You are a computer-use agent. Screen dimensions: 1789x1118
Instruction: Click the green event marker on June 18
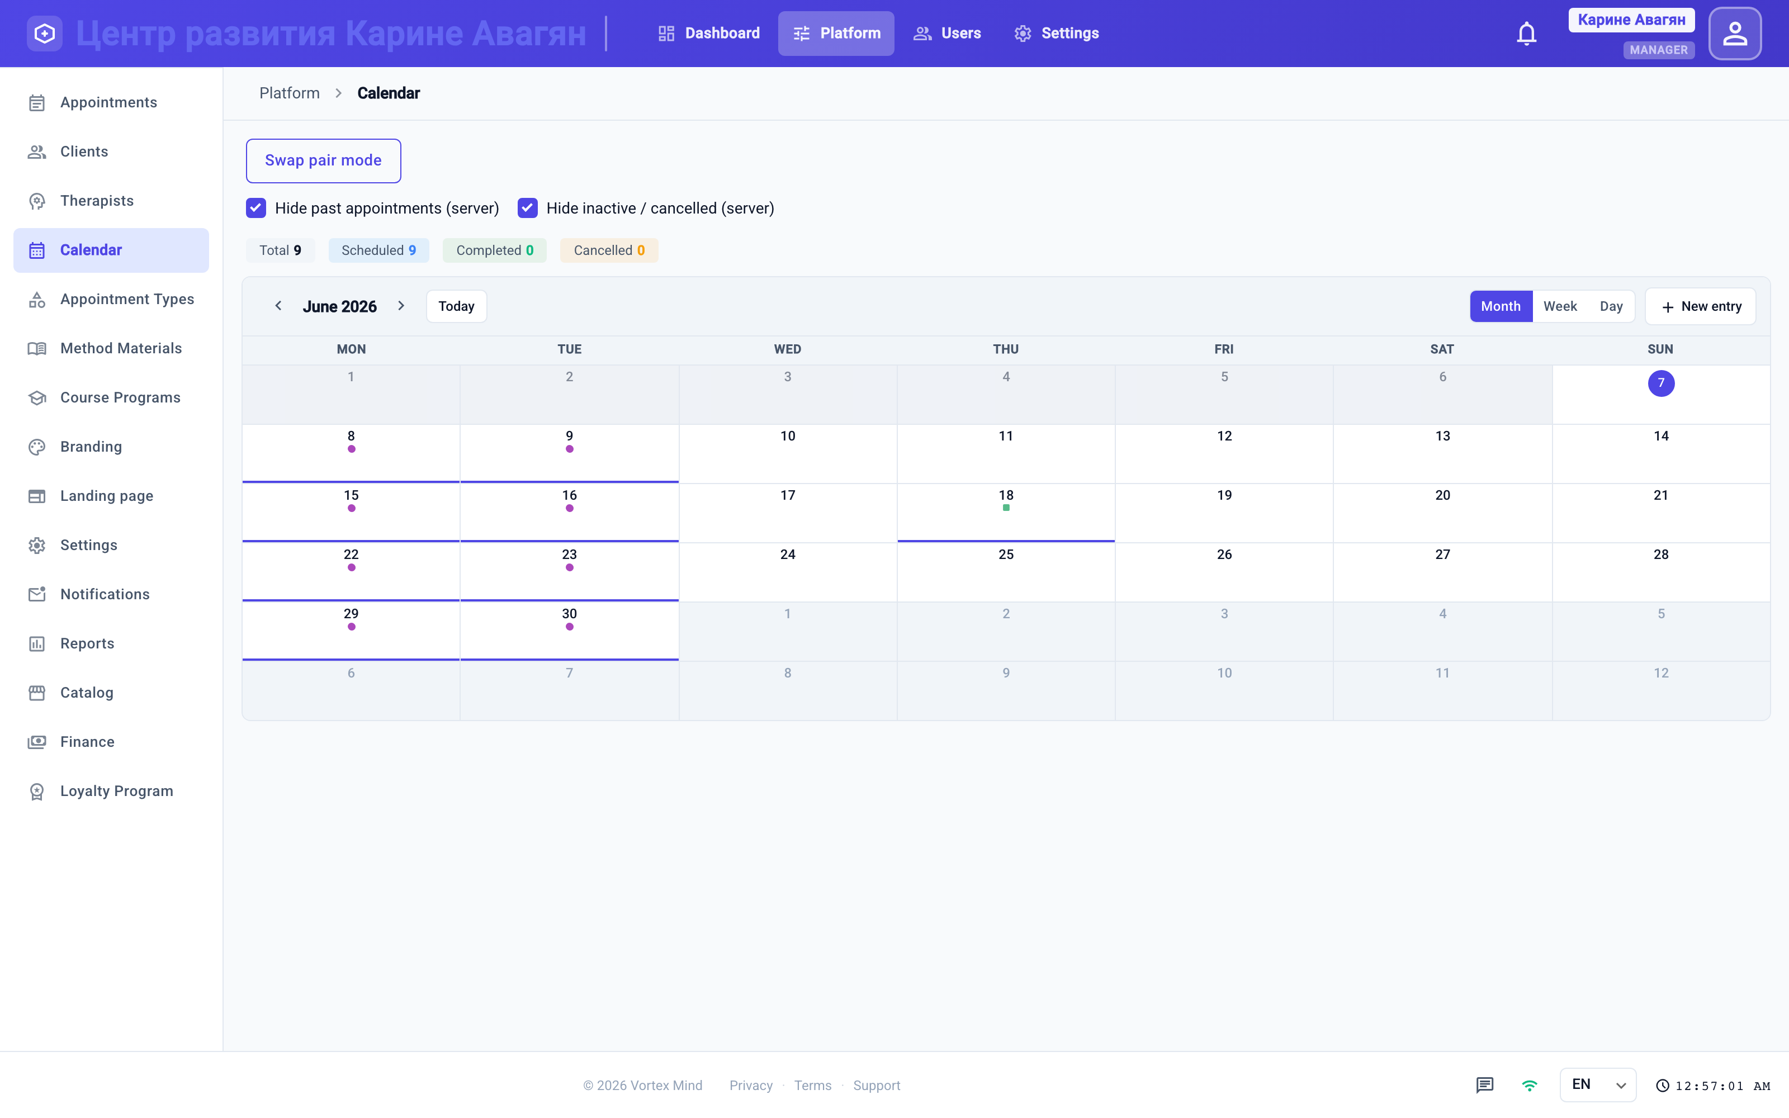point(1006,508)
